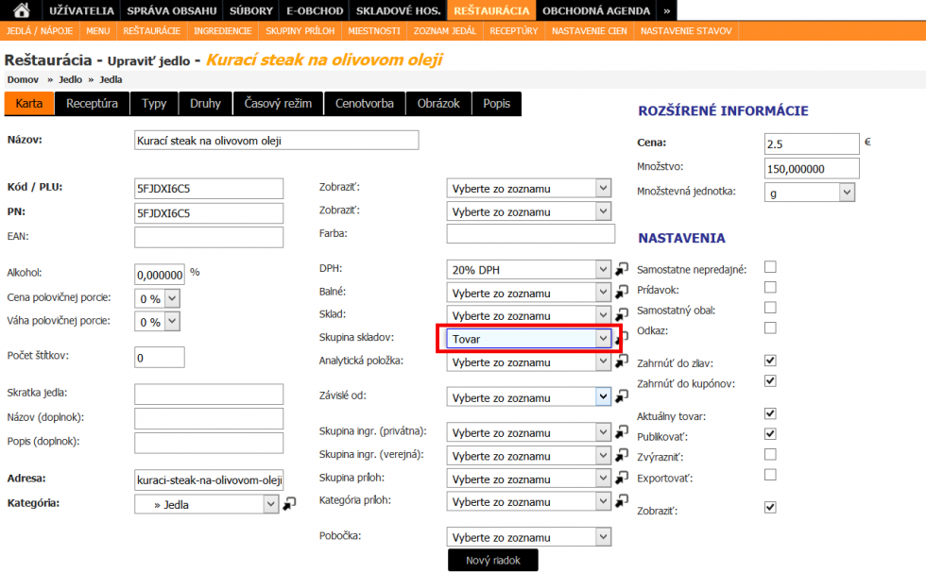The height and width of the screenshot is (572, 926).
Task: Expand the Množstevná jednotka unit dropdown
Action: click(810, 193)
